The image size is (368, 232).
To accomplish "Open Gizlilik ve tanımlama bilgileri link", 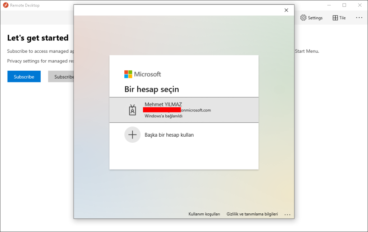I will point(252,214).
